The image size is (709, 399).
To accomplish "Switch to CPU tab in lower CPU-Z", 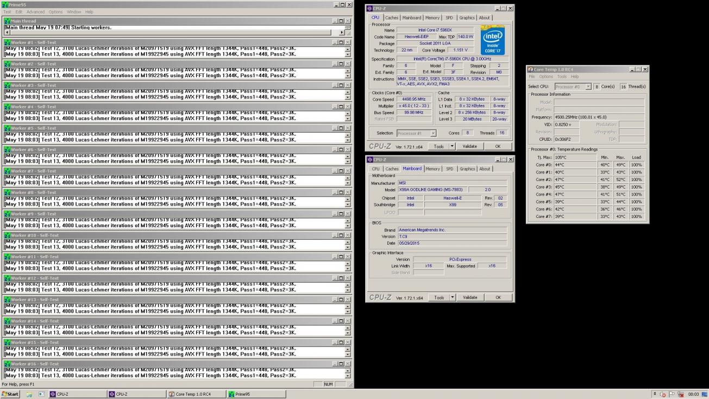I will click(375, 169).
